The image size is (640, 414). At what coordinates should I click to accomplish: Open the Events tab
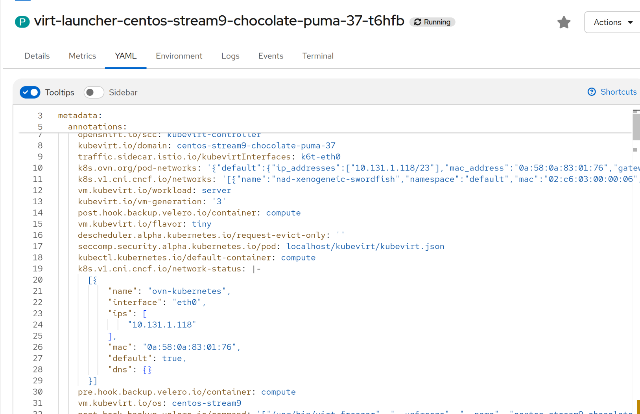(x=271, y=56)
